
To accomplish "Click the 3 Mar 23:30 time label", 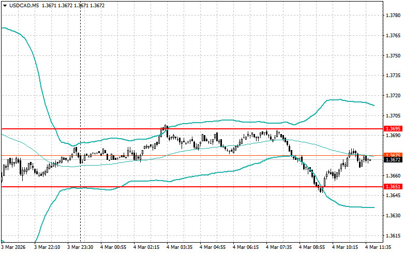I will 80,247.
